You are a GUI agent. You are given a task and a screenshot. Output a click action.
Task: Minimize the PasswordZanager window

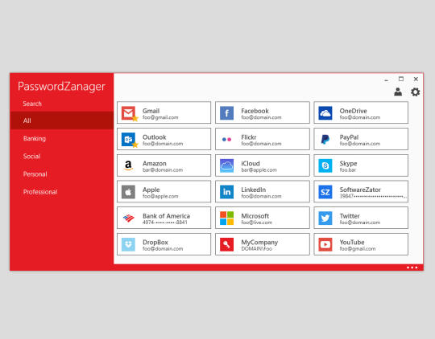[386, 80]
